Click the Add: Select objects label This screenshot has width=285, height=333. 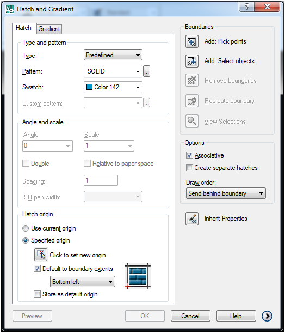(x=230, y=61)
